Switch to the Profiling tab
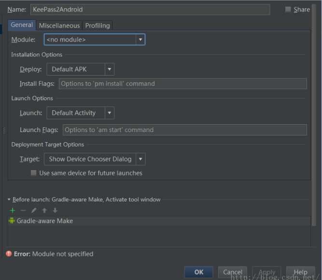This screenshot has height=280, width=322. (x=98, y=26)
